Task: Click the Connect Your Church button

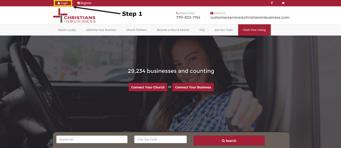Action: tap(148, 87)
